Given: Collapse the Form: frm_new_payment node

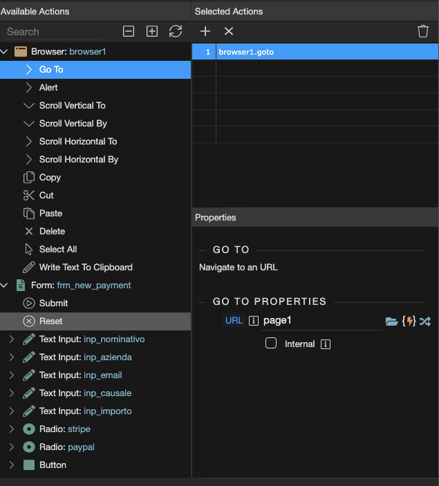Looking at the screenshot, I should 5,285.
